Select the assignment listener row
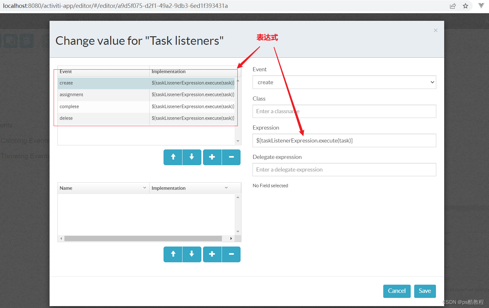The width and height of the screenshot is (489, 308). [x=146, y=95]
